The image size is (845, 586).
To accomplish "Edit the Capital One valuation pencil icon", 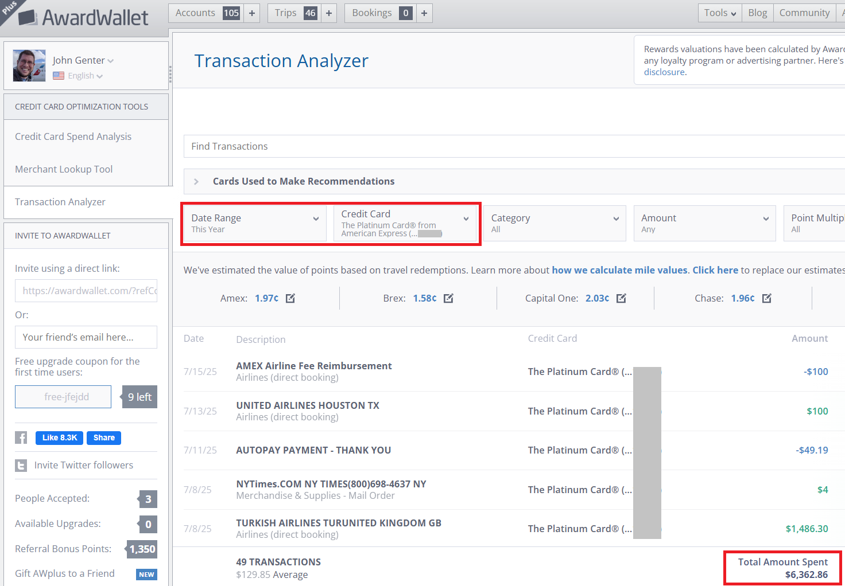I will click(x=621, y=298).
